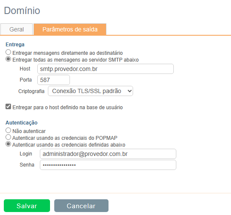Choose Entregar todas as mensagens ao servidor SMTP

(x=8, y=59)
